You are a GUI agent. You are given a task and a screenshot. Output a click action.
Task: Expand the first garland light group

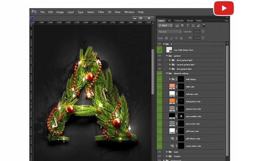pyautogui.click(x=170, y=69)
